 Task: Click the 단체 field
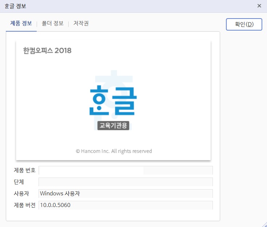coord(126,182)
